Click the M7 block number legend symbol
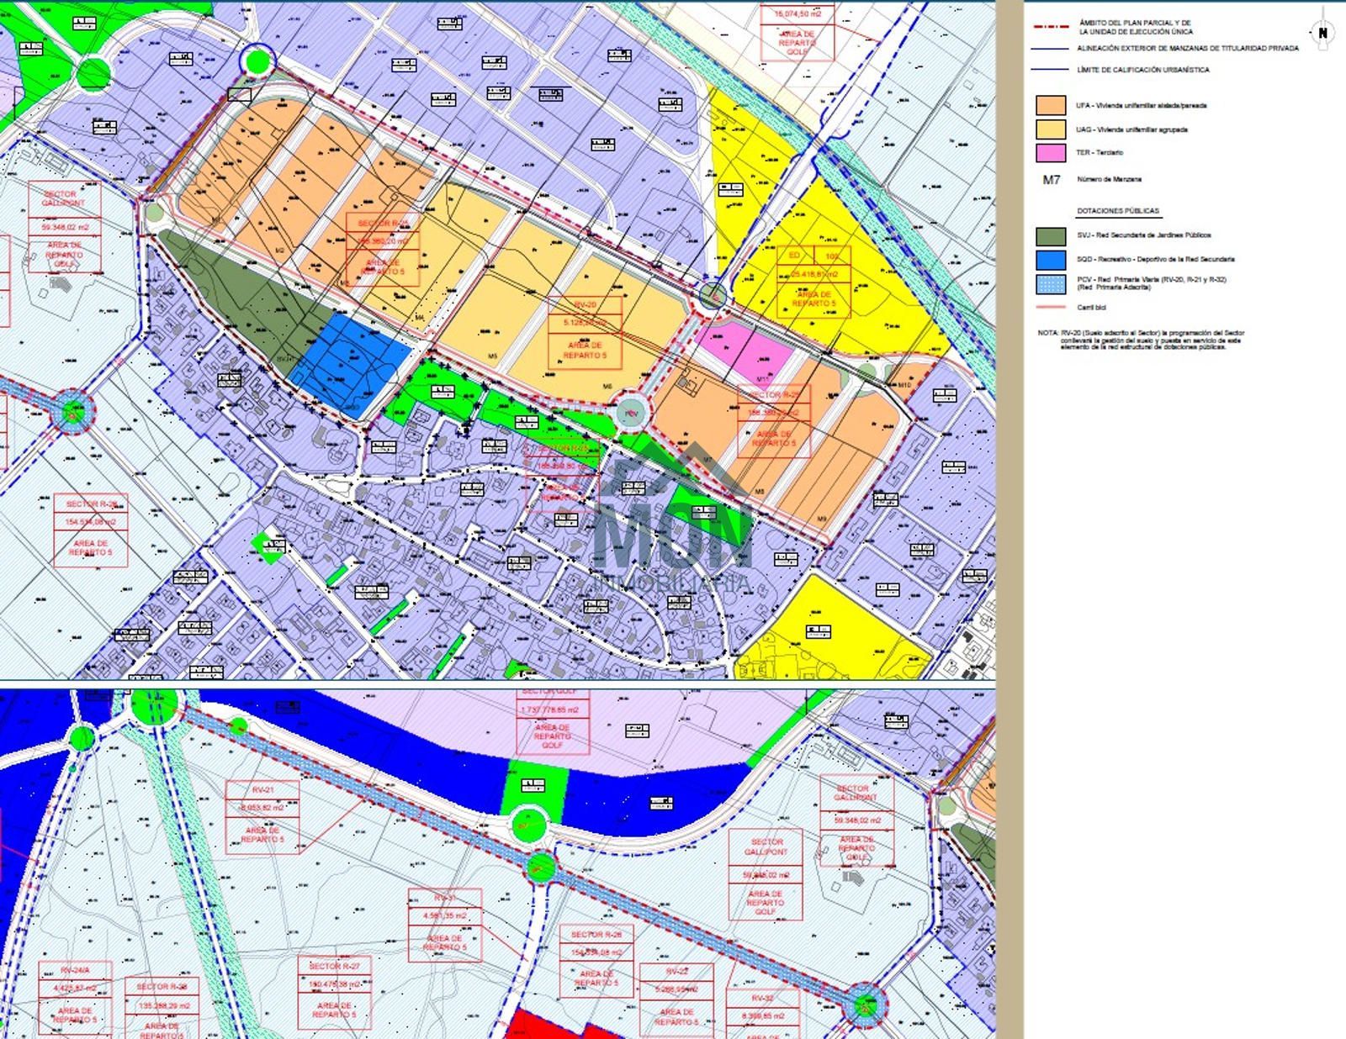The image size is (1346, 1039). coord(1052,180)
